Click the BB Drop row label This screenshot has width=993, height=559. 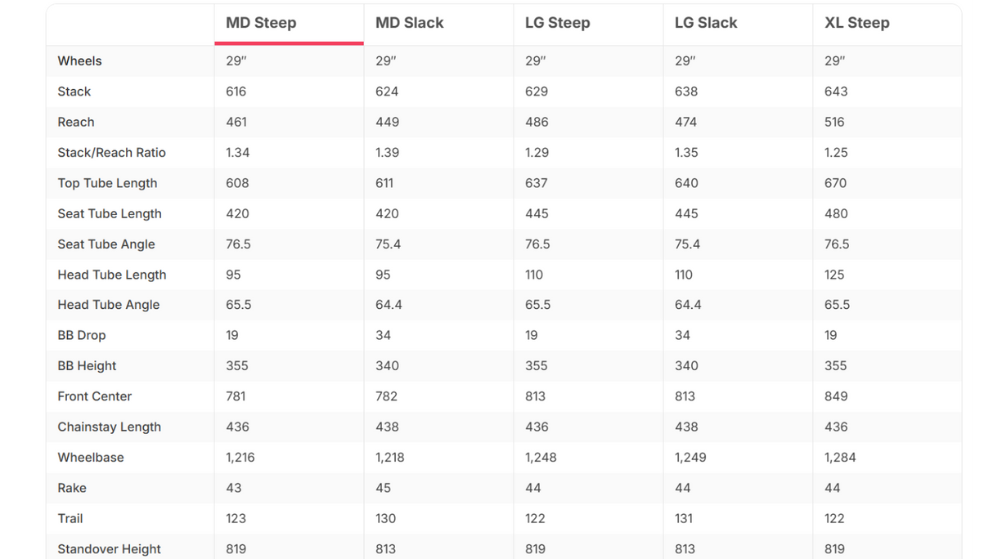click(81, 336)
